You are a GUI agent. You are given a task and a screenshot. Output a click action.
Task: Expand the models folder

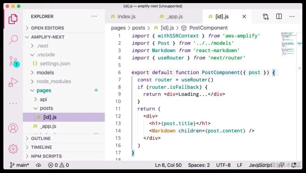coord(64,72)
